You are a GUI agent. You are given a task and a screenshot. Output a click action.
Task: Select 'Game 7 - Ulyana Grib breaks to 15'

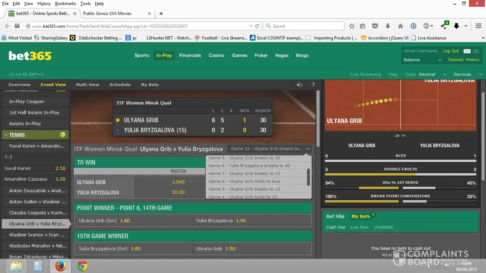tap(256, 173)
